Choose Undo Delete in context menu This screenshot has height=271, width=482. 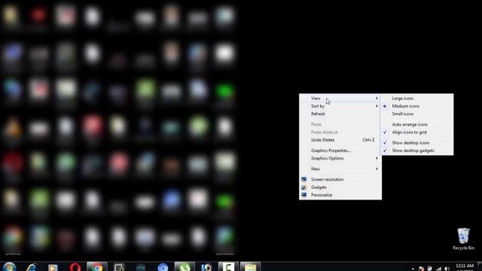point(340,140)
